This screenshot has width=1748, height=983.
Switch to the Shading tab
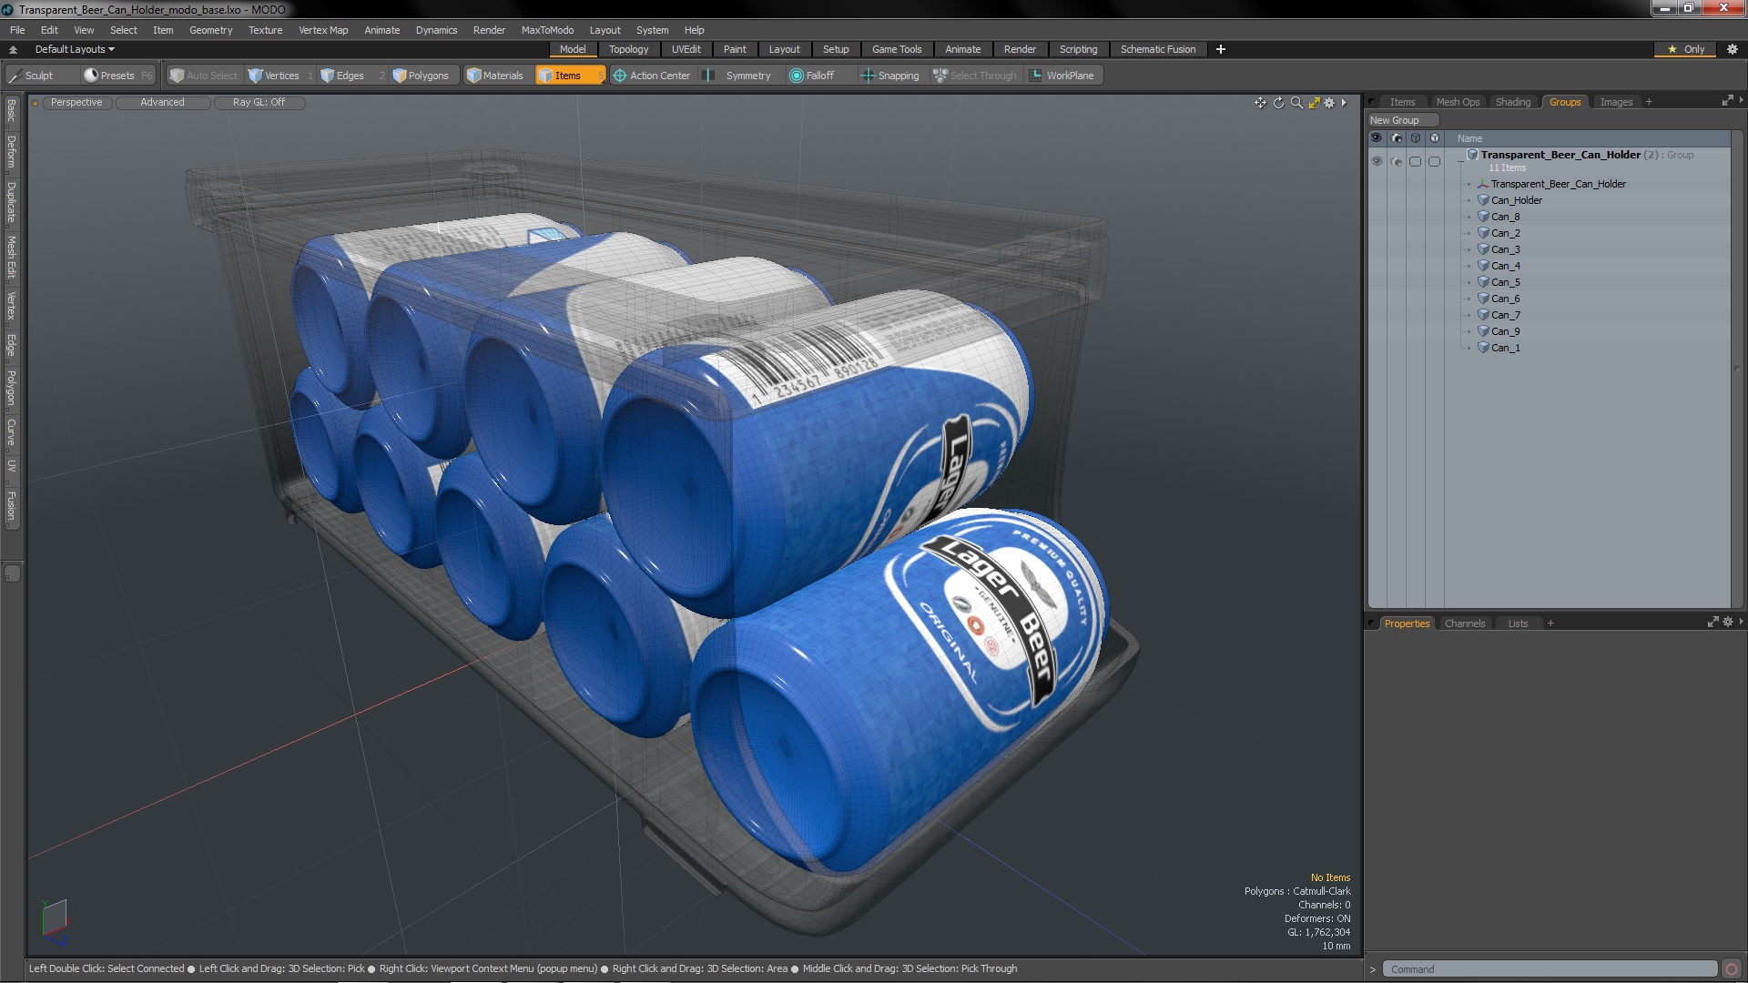[1512, 102]
